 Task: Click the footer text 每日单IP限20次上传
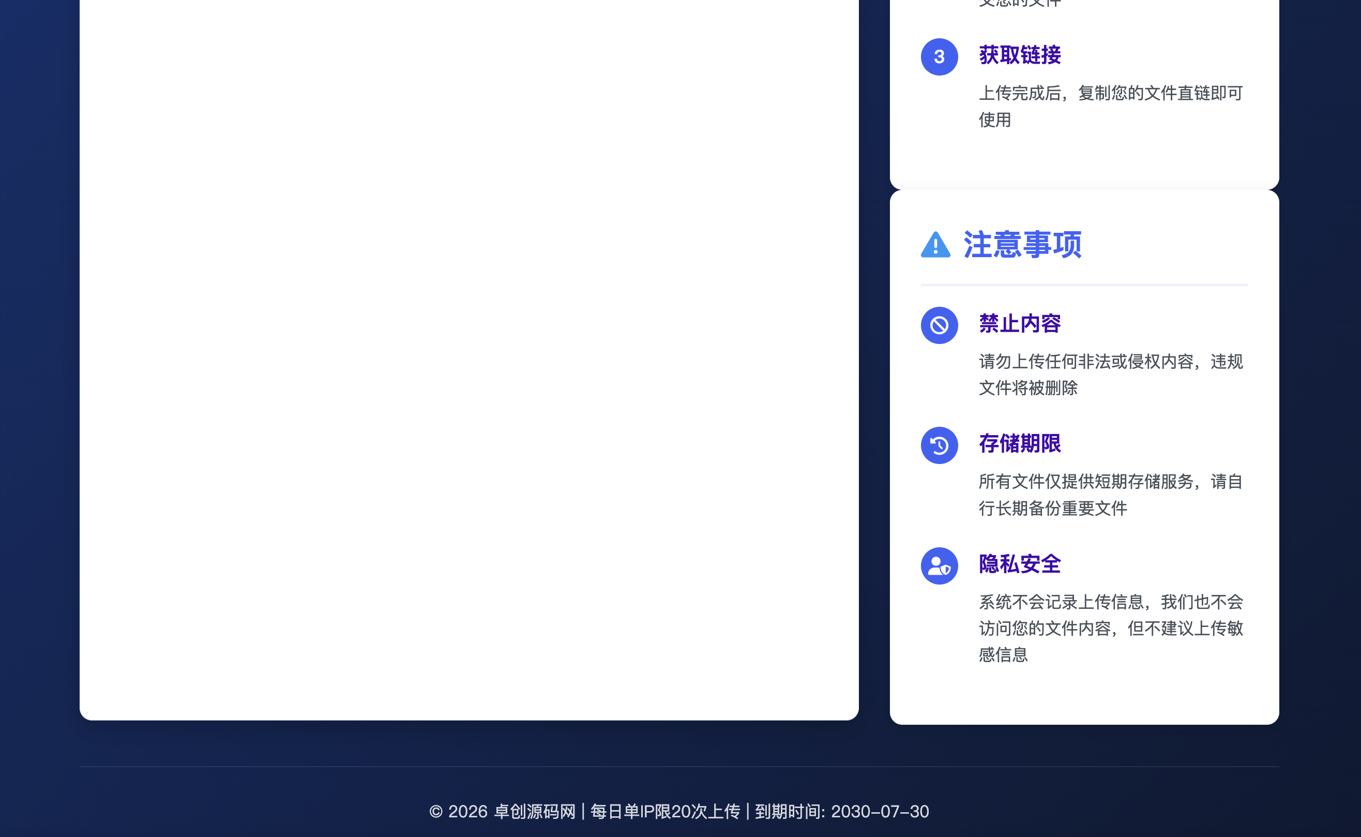[x=665, y=812]
